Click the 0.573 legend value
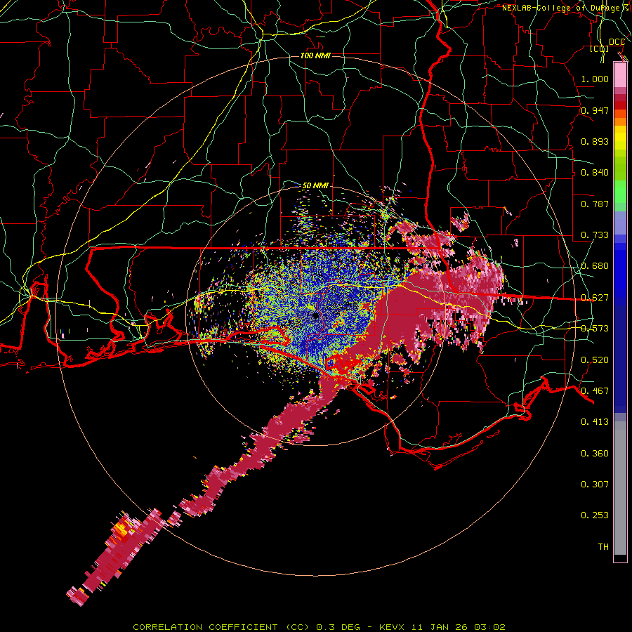This screenshot has height=632, width=632. [595, 329]
